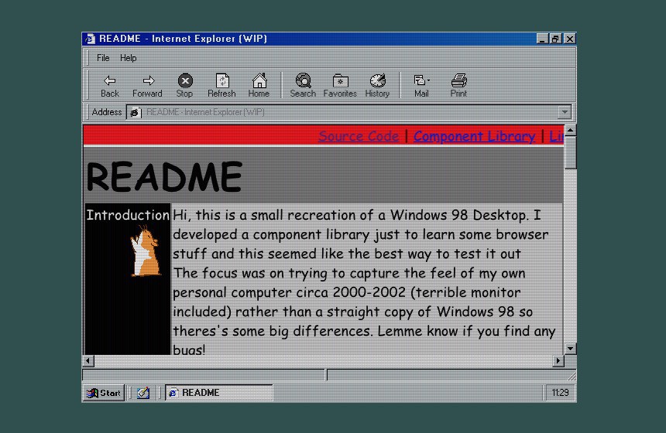Click the large README heading
The image size is (666, 433).
tap(164, 177)
